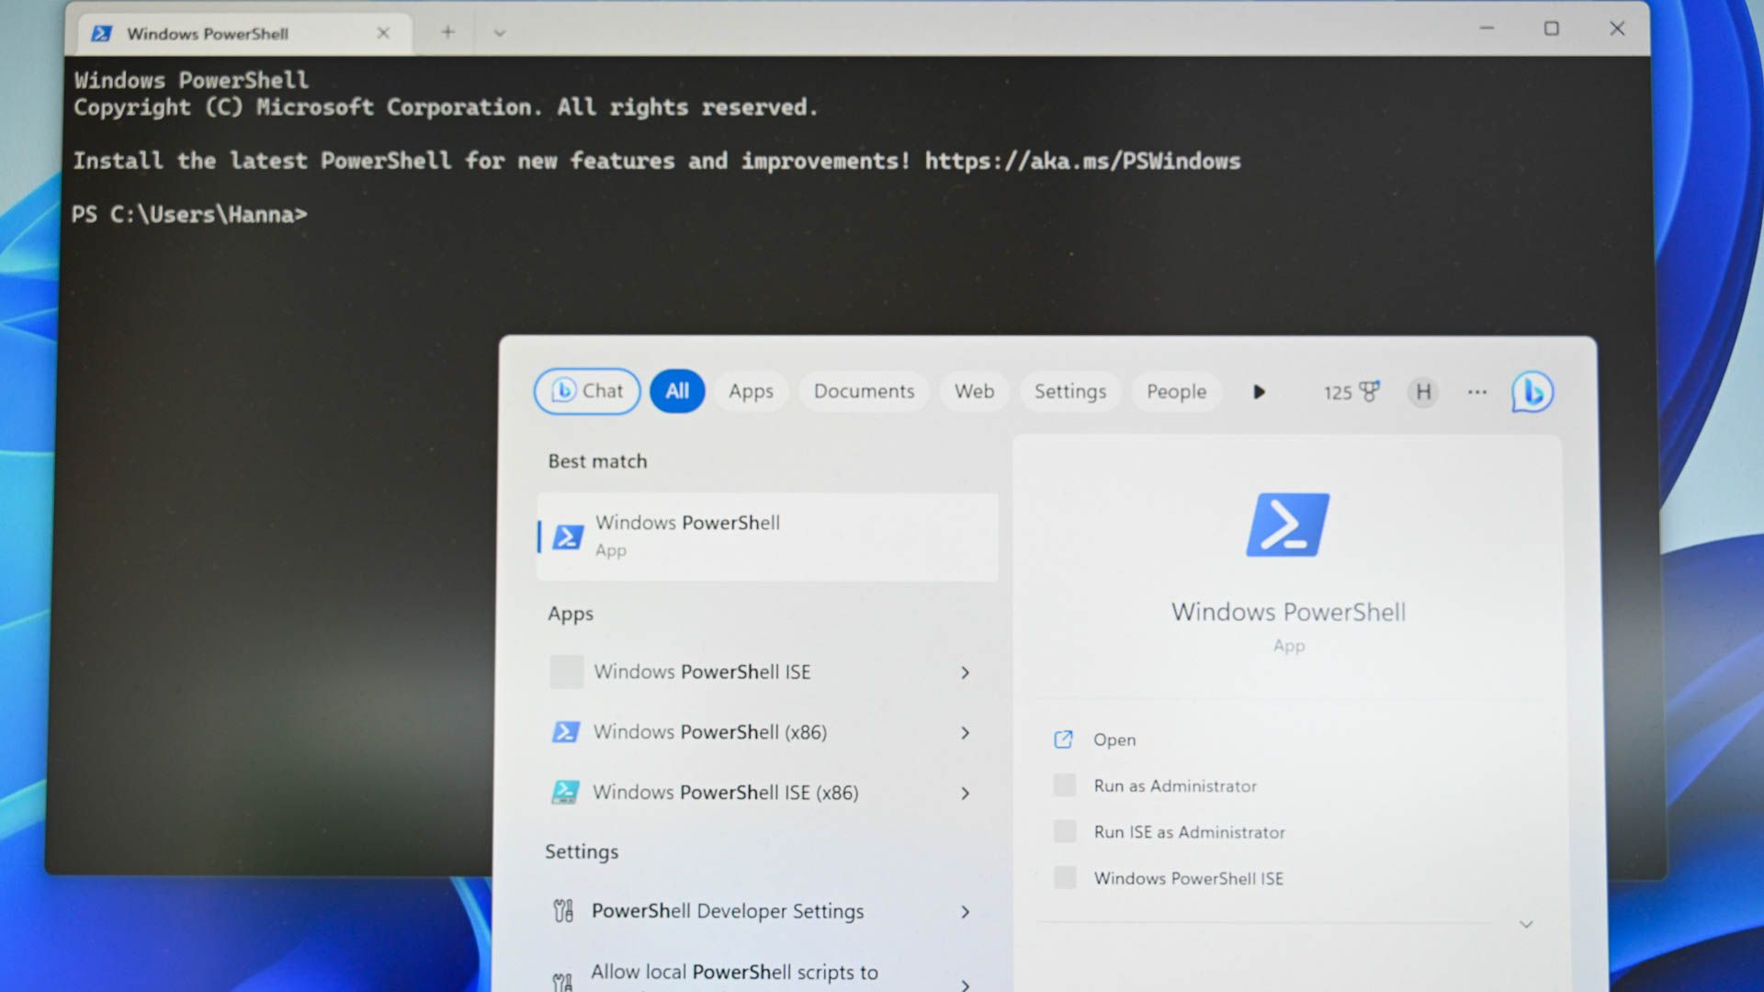The image size is (1764, 992).
Task: Open the H account avatar
Action: [x=1422, y=392]
